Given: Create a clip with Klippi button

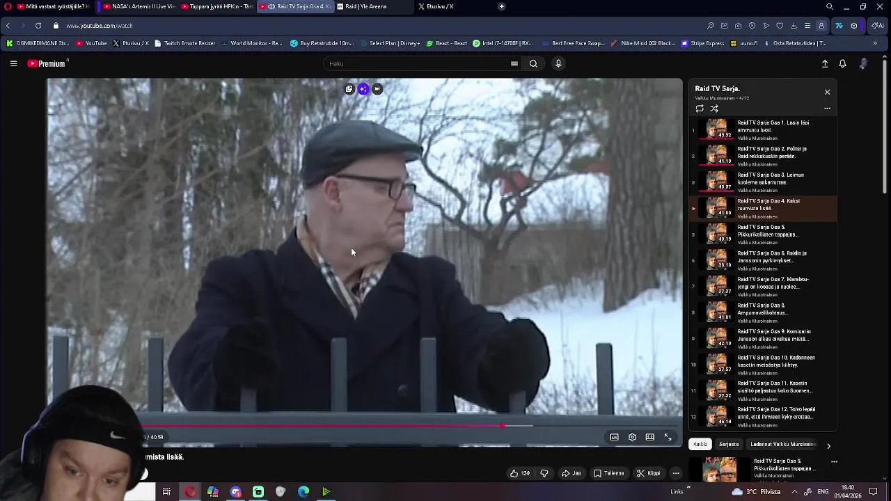Looking at the screenshot, I should pyautogui.click(x=649, y=473).
